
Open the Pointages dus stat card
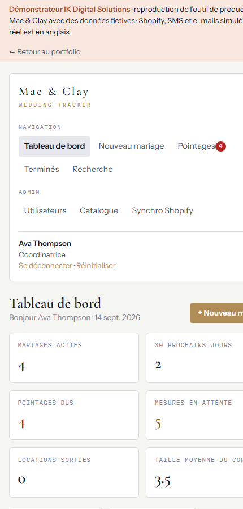74,415
